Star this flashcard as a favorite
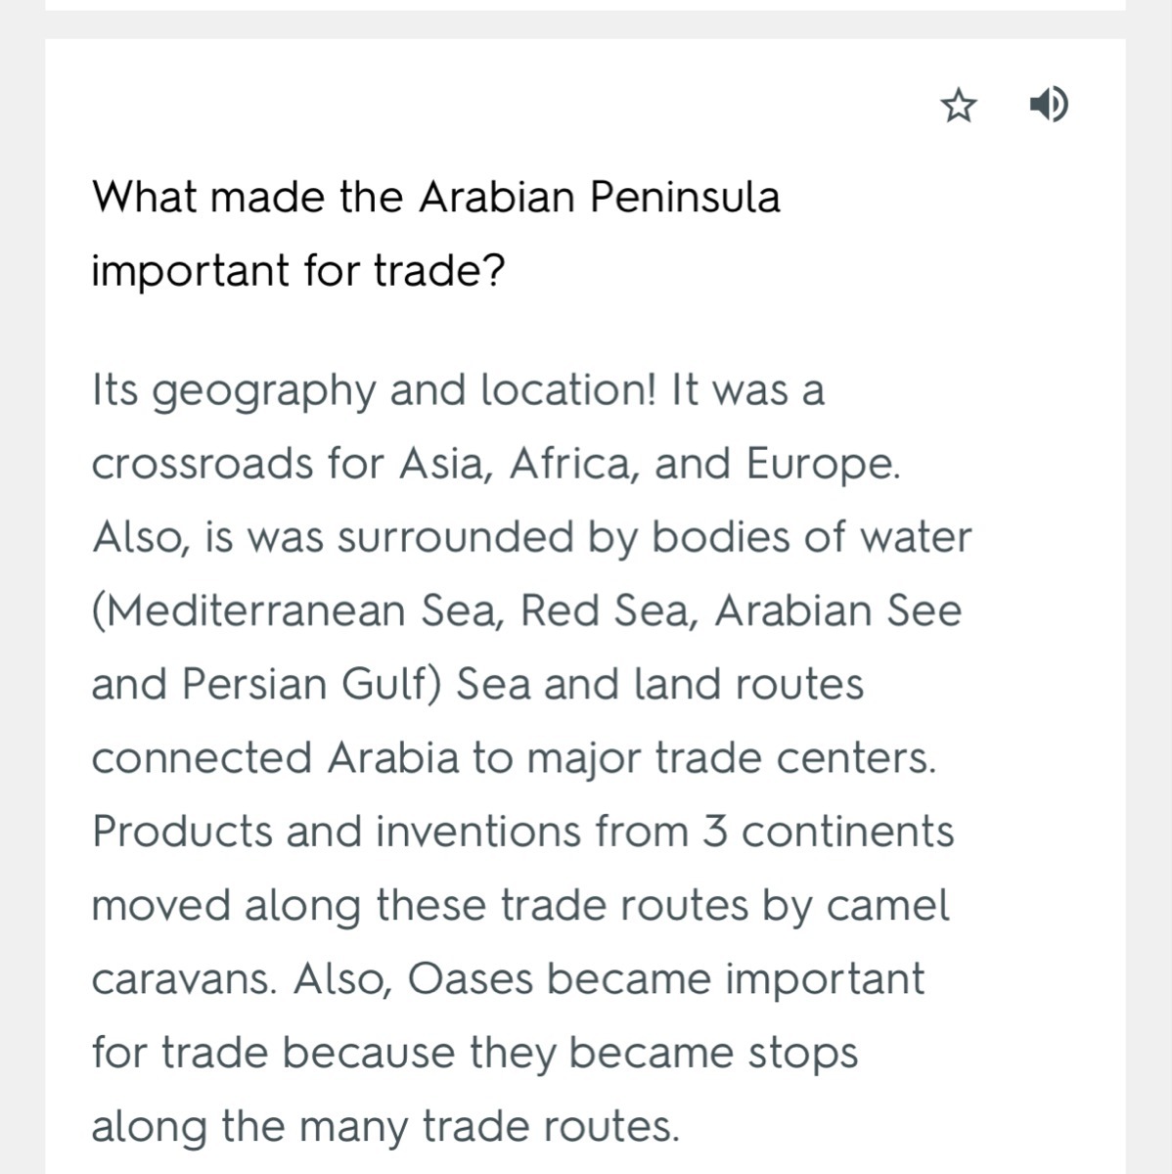This screenshot has height=1174, width=1172. (958, 105)
